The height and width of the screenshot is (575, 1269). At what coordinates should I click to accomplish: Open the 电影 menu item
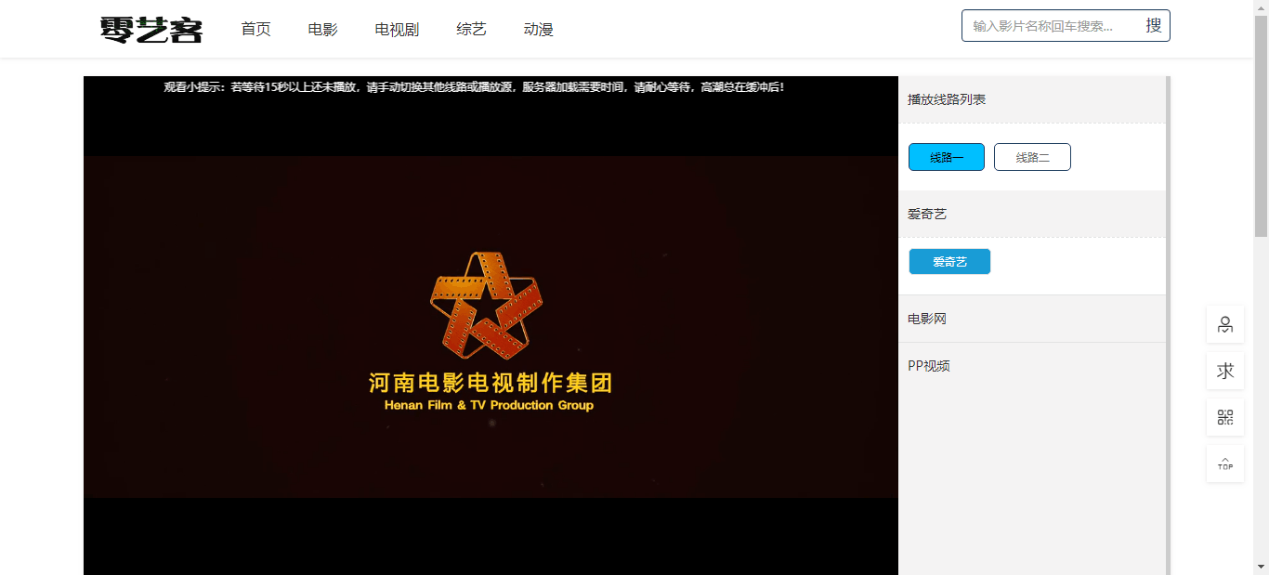tap(322, 29)
